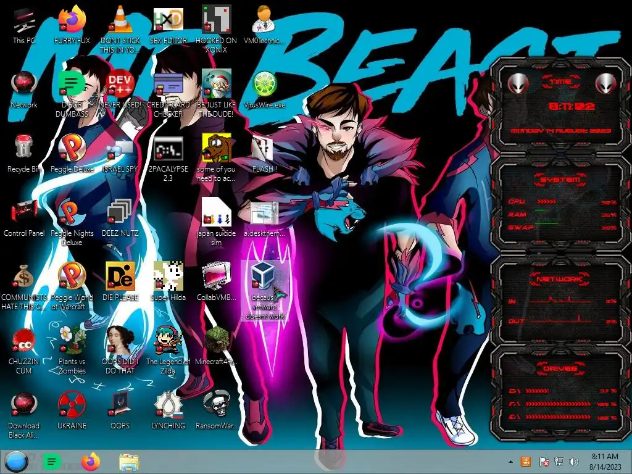
Task: Click the right alien head on TIME widget
Action: [606, 83]
